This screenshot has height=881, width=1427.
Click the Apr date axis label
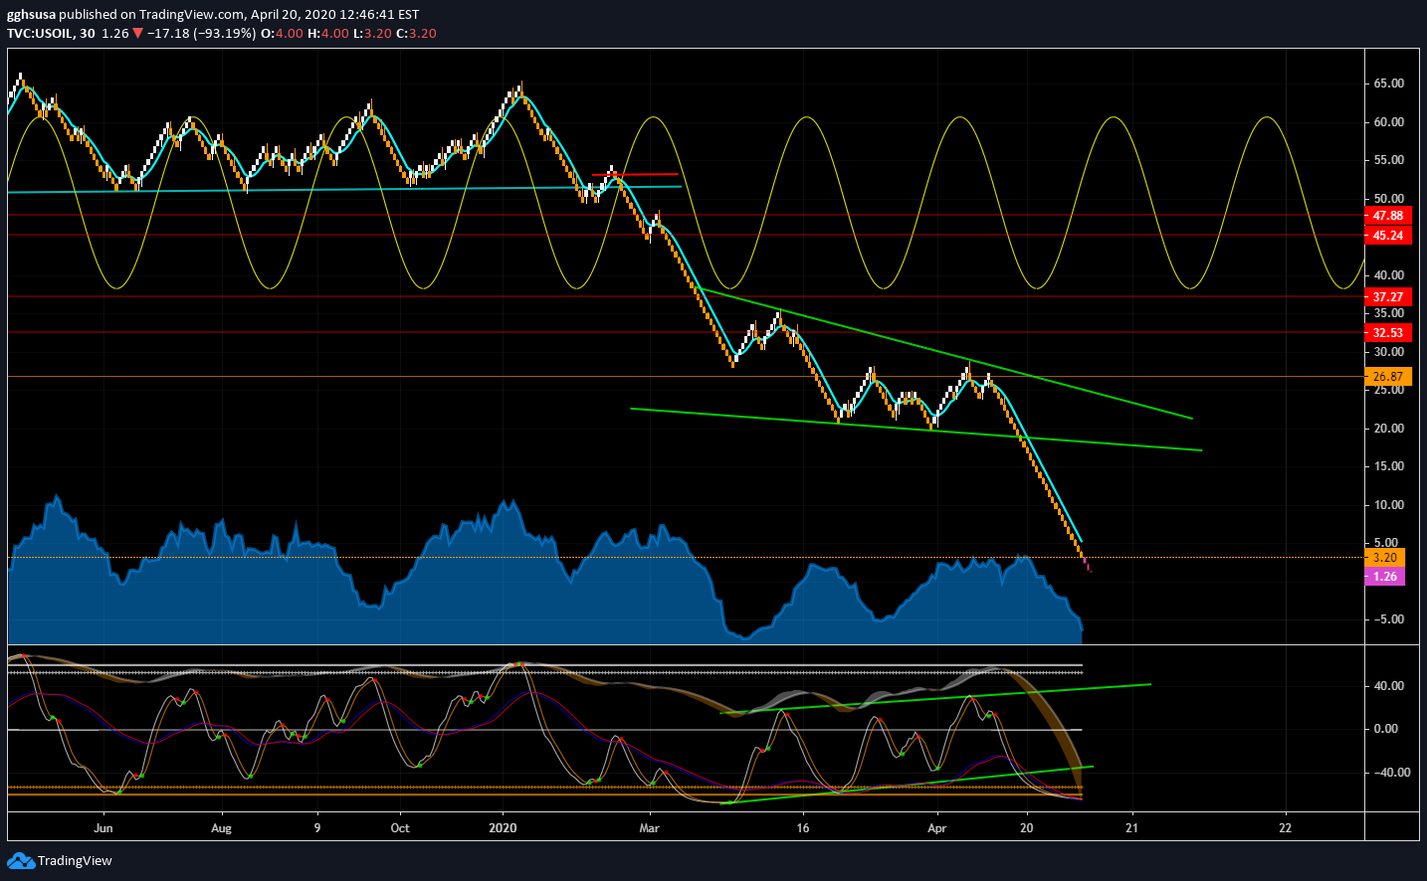(936, 827)
